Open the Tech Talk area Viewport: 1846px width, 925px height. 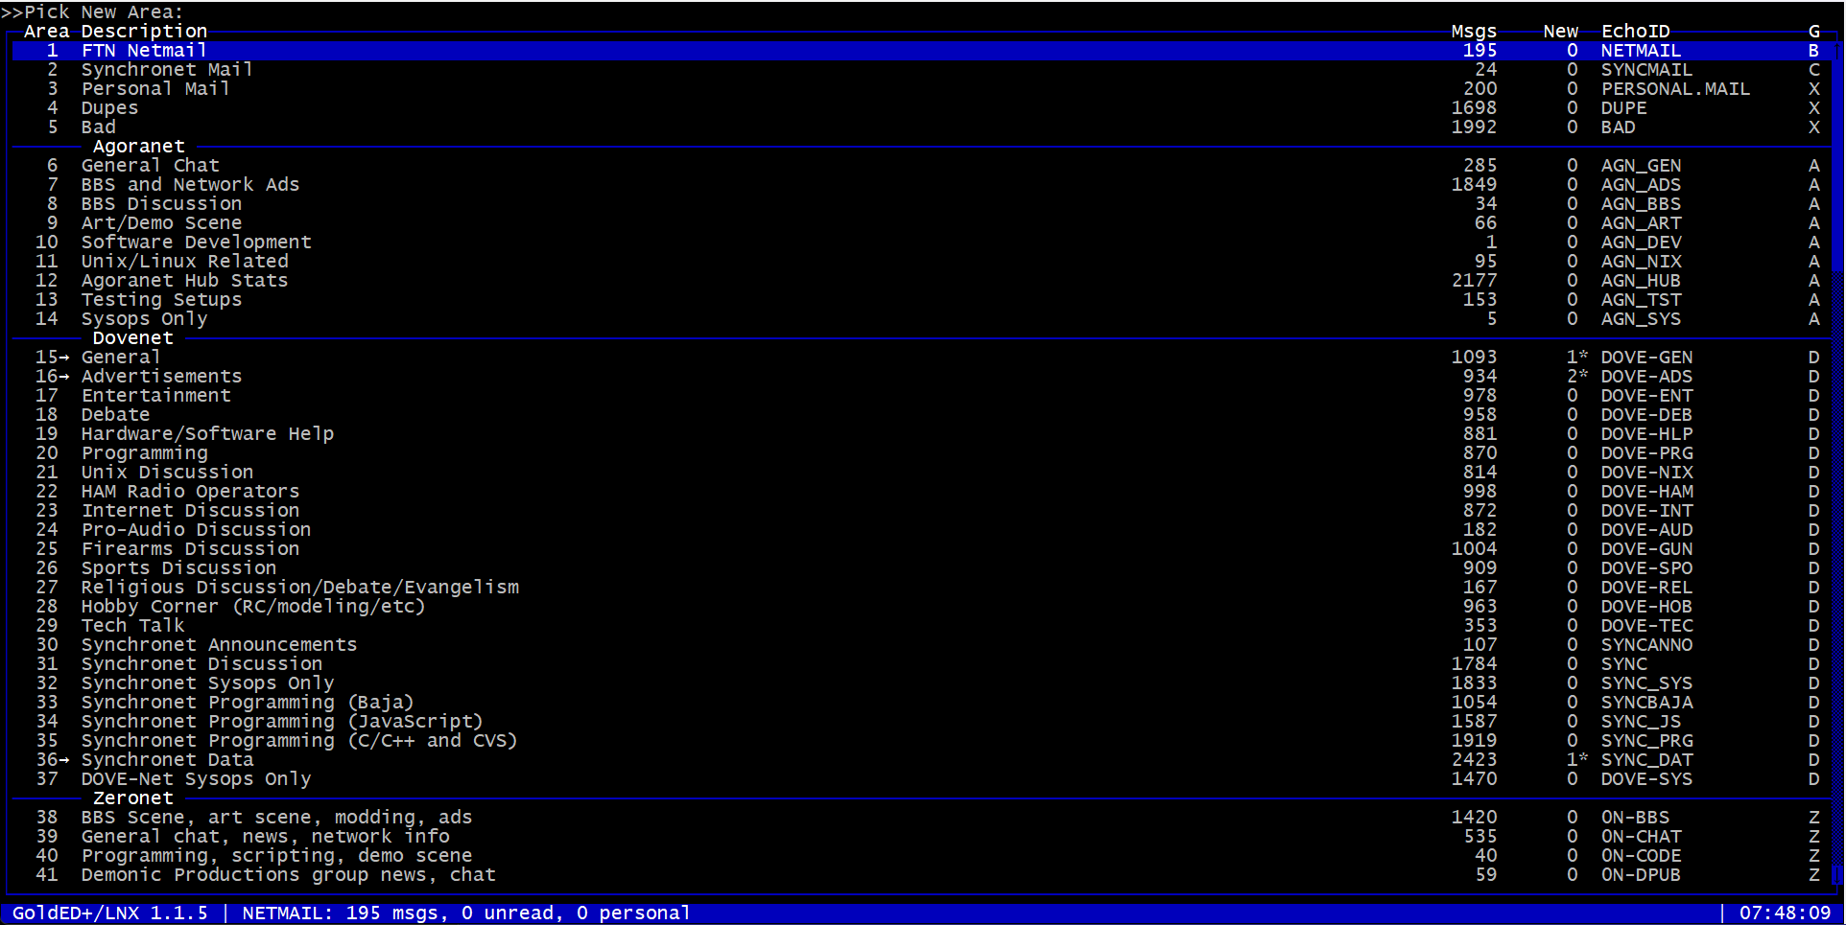922,626
